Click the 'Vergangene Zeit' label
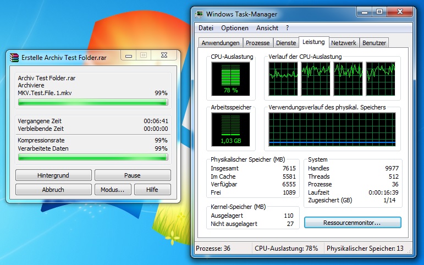 (40, 121)
